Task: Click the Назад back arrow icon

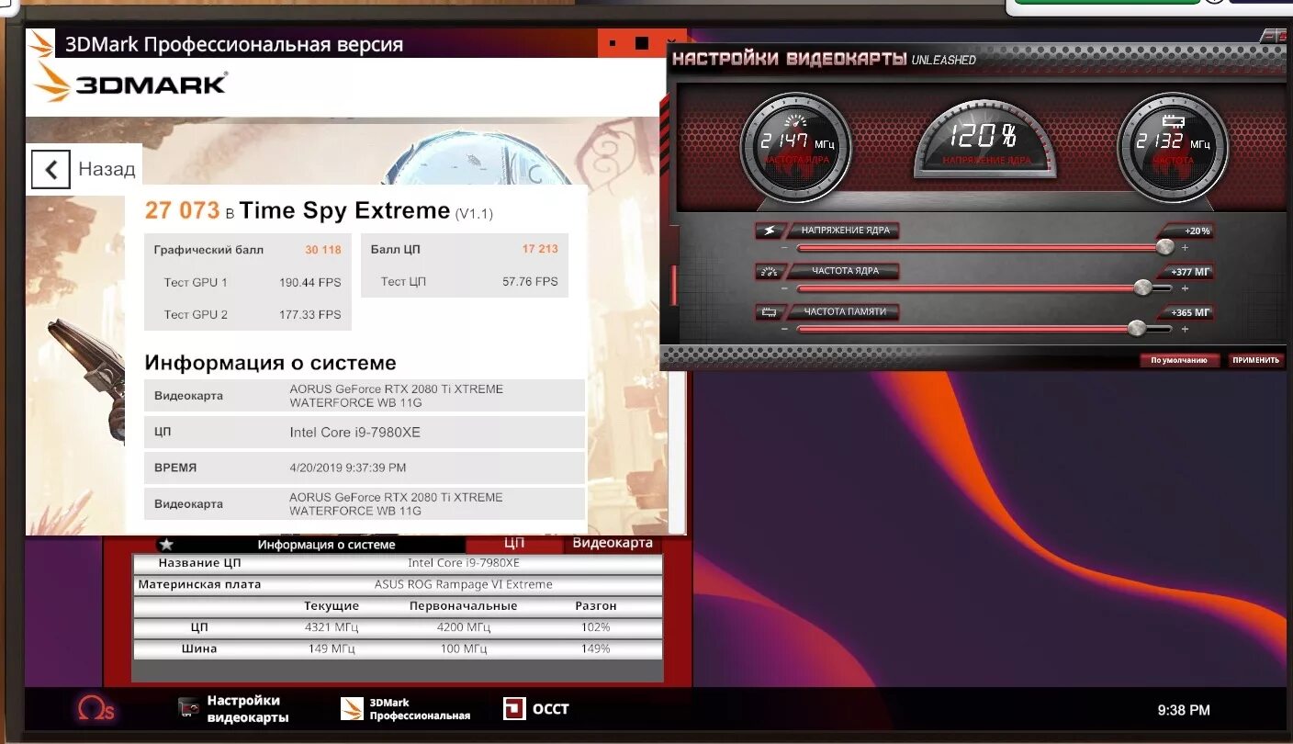Action: coord(51,169)
